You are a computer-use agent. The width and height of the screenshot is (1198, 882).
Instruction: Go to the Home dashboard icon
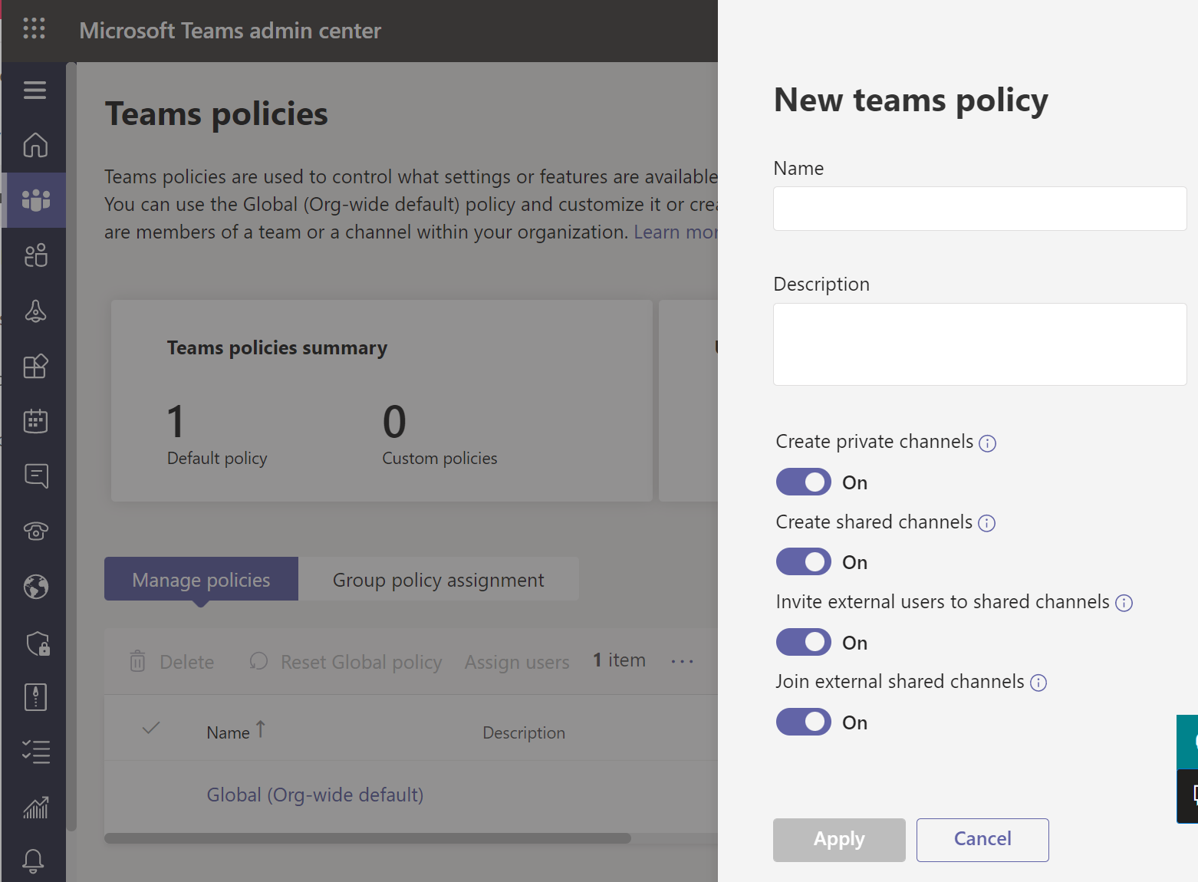[35, 145]
